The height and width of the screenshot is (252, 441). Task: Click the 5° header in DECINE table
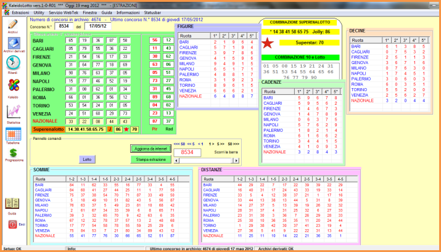(424, 41)
